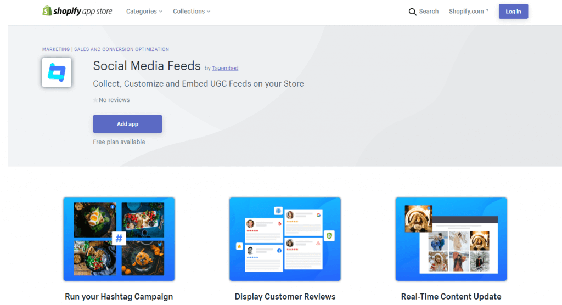Click the search magnifier icon

click(412, 12)
